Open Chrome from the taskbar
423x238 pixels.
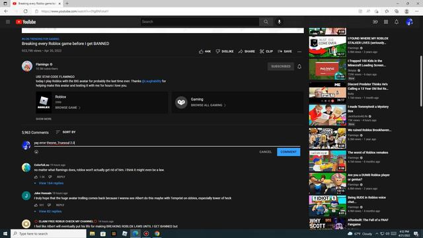[157, 233]
